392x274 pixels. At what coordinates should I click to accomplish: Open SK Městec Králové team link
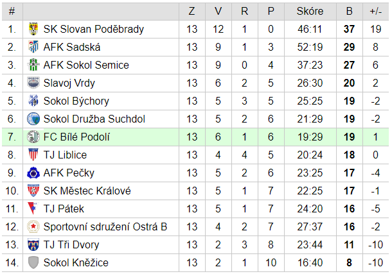(x=87, y=191)
